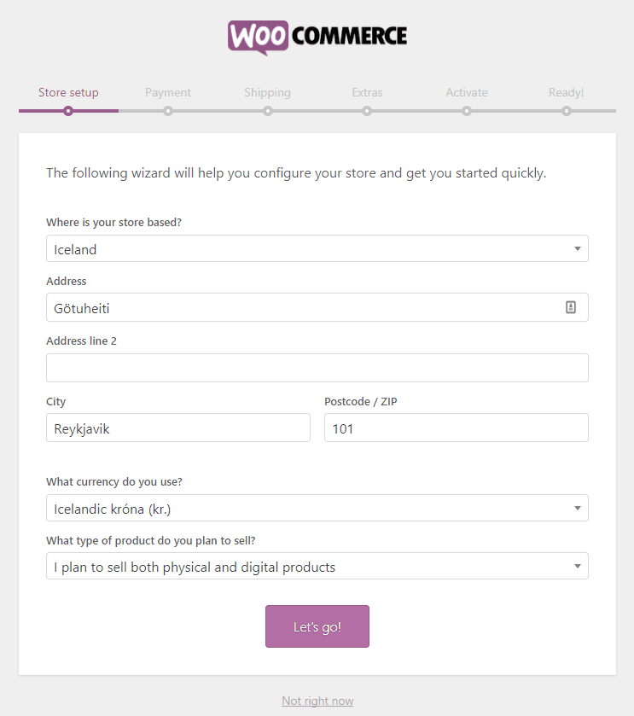Click the Store setup step indicator dot
Image resolution: width=634 pixels, height=716 pixels.
(68, 109)
